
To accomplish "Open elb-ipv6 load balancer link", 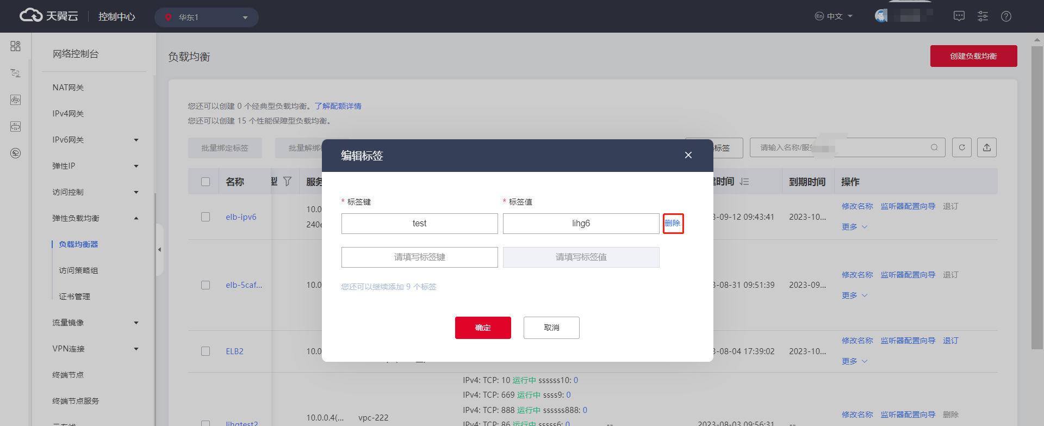I will click(241, 217).
